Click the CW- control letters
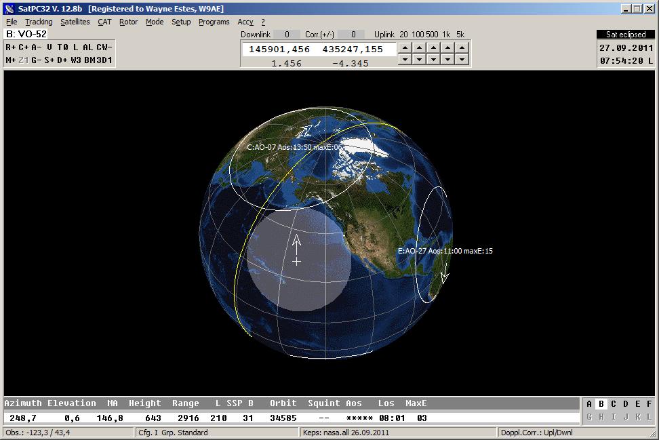The height and width of the screenshot is (440, 659). 103,47
